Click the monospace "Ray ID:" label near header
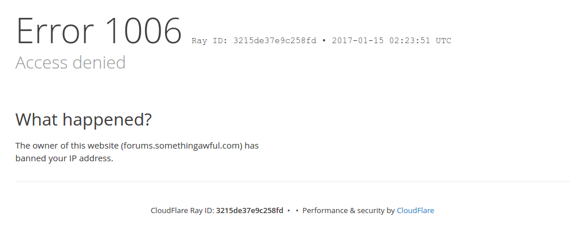Image resolution: width=586 pixels, height=239 pixels. click(x=210, y=41)
